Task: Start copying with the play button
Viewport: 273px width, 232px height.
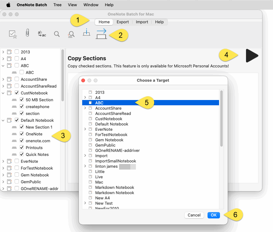Action: coord(252,56)
